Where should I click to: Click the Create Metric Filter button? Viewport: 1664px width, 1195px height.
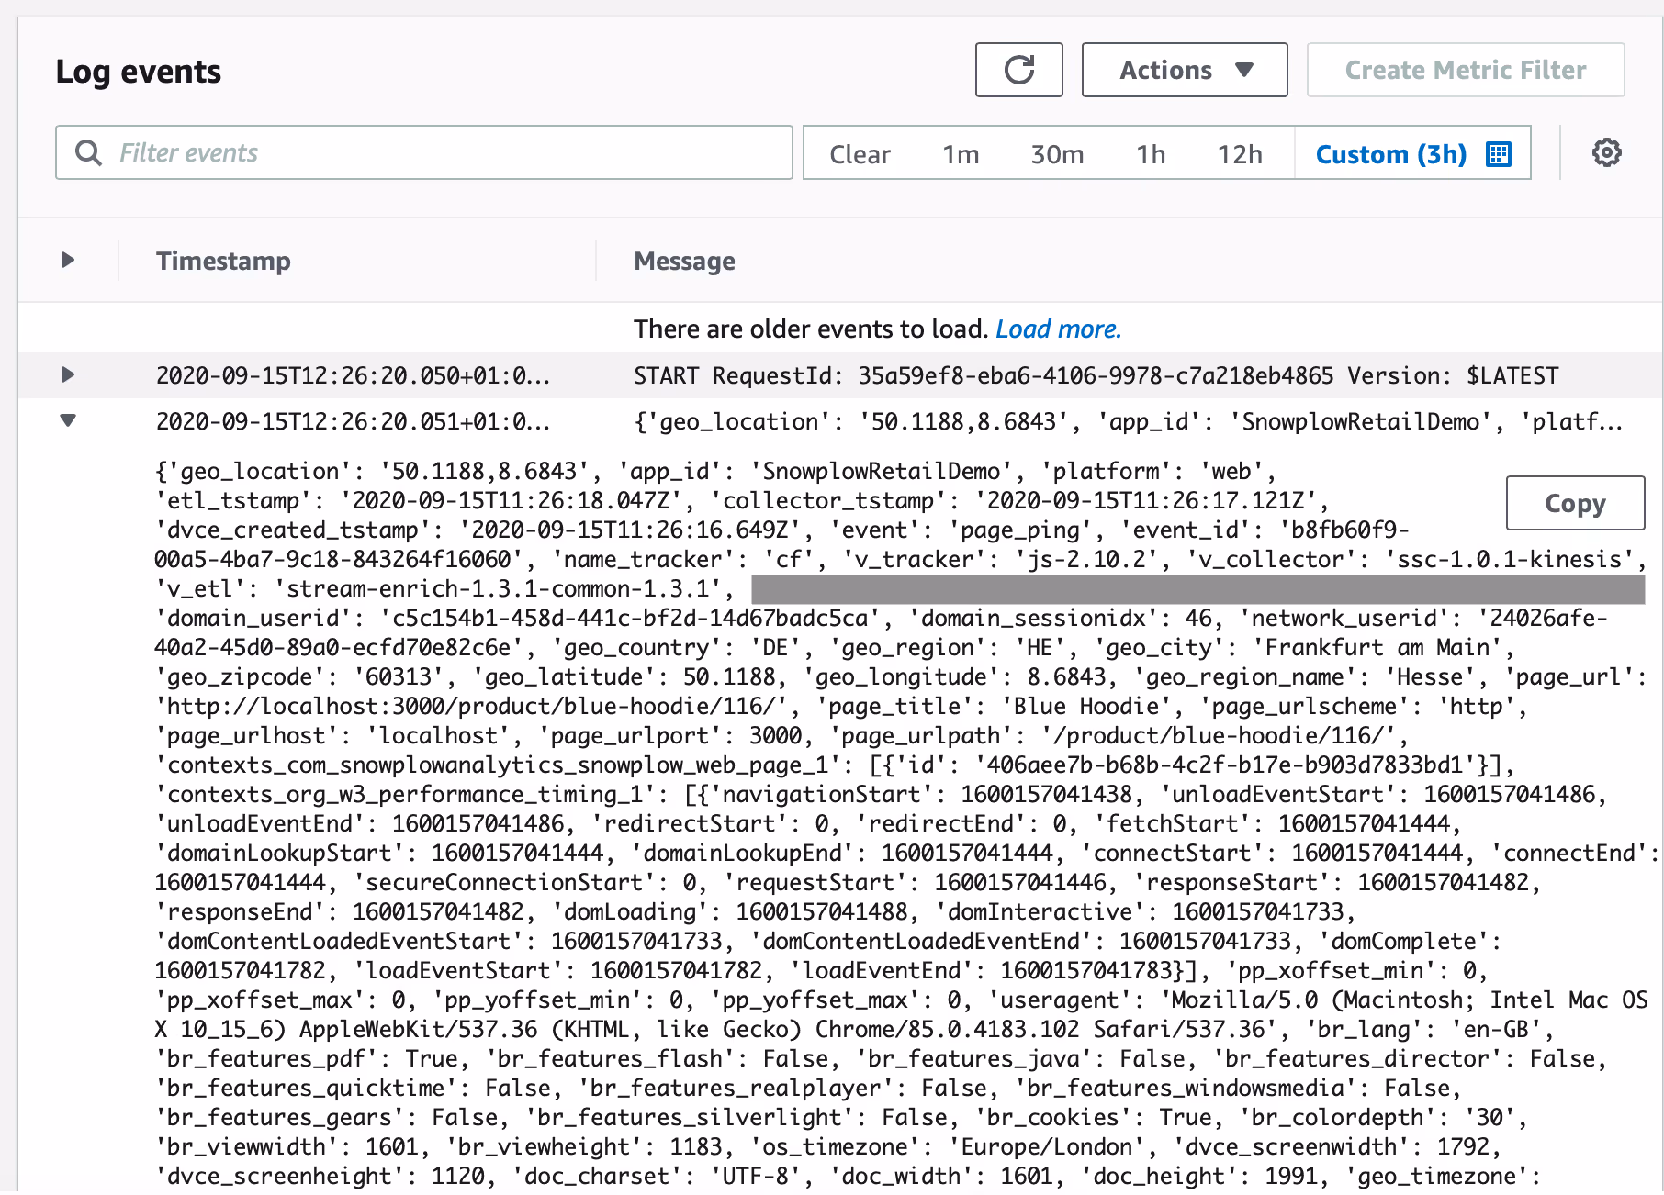[1465, 70]
